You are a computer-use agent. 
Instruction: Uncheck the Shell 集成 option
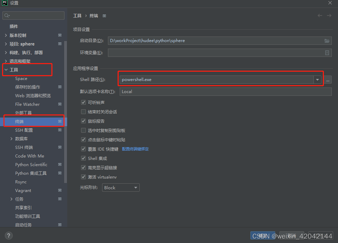83,158
